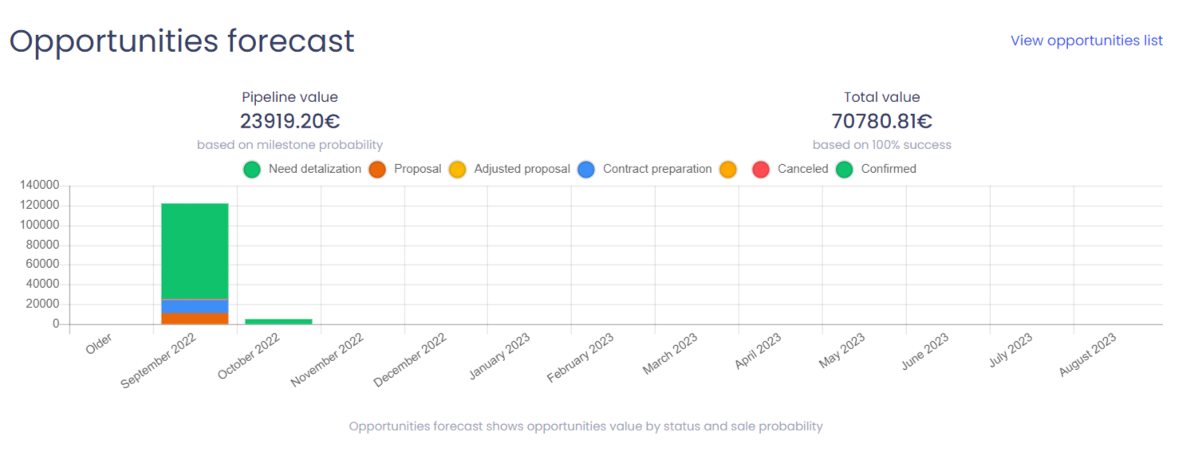Screen dimensions: 1179x456
Task: Select the green October 2022 bar
Action: [278, 321]
